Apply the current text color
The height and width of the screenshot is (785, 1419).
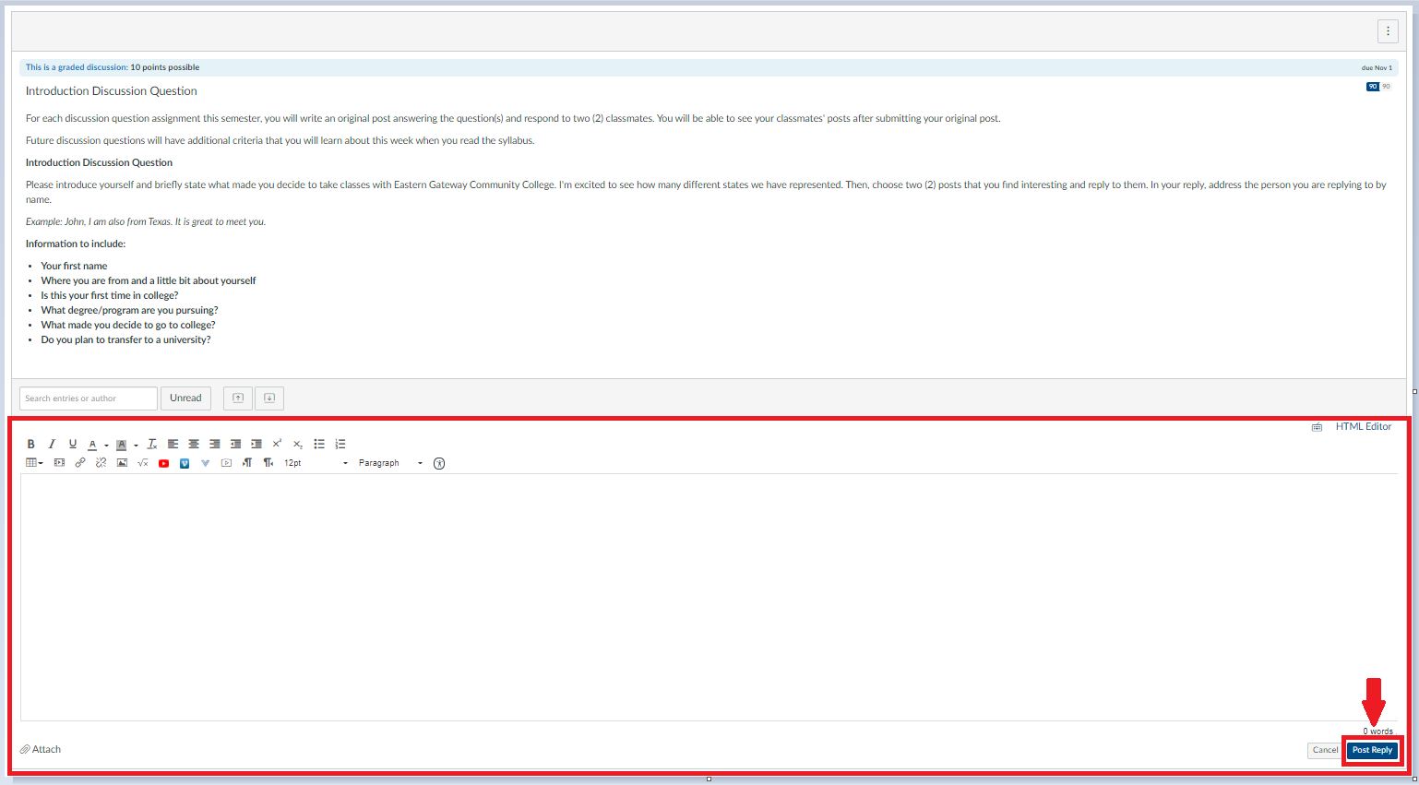click(92, 445)
